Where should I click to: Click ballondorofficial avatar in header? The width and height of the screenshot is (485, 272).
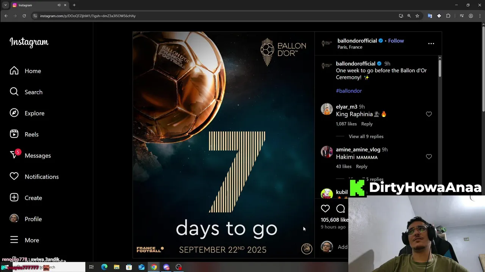click(327, 43)
